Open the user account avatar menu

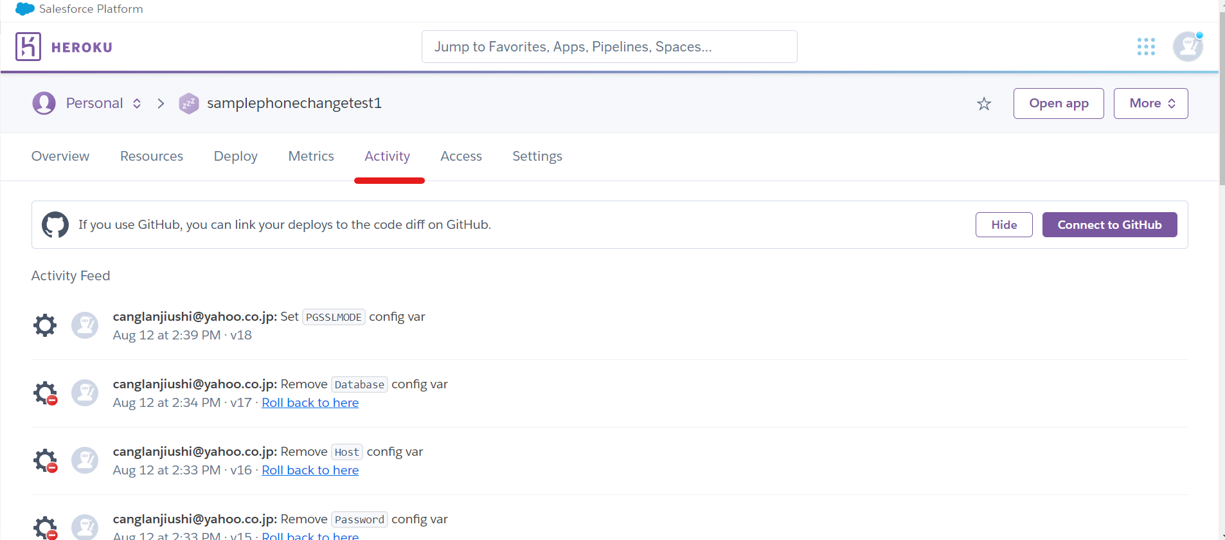click(x=1188, y=46)
